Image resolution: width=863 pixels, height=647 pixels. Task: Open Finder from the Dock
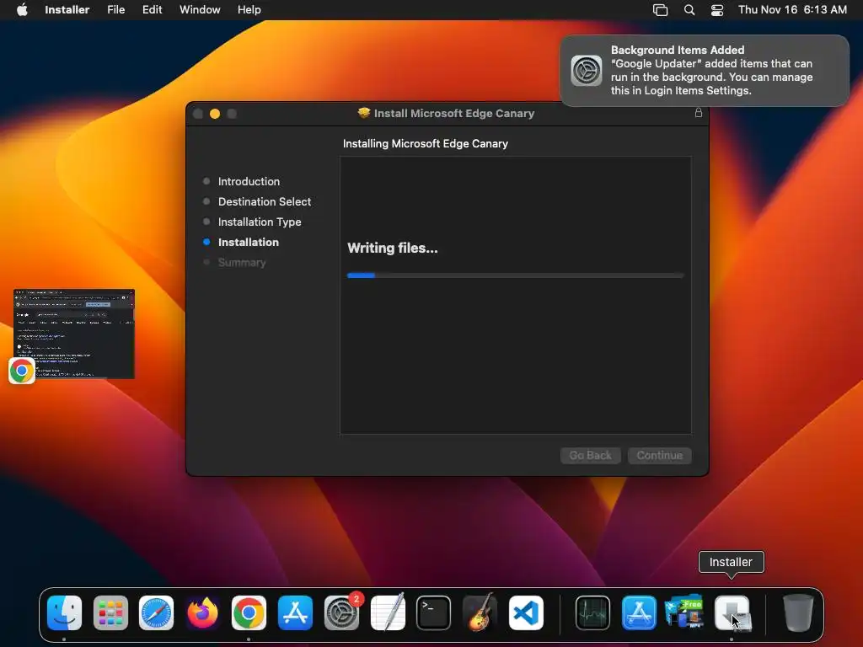click(x=64, y=612)
